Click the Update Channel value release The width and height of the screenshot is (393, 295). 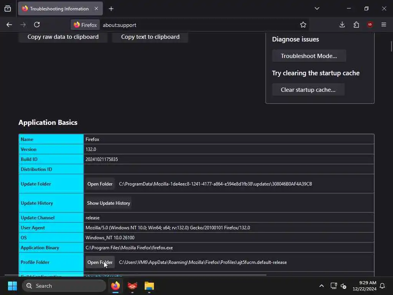(x=92, y=218)
